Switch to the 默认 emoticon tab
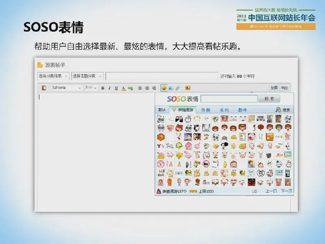325x244 pixels. coord(162,110)
